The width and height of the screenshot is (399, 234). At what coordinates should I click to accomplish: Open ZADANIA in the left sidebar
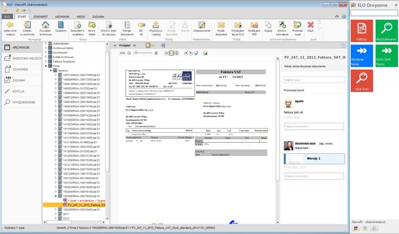[22, 80]
